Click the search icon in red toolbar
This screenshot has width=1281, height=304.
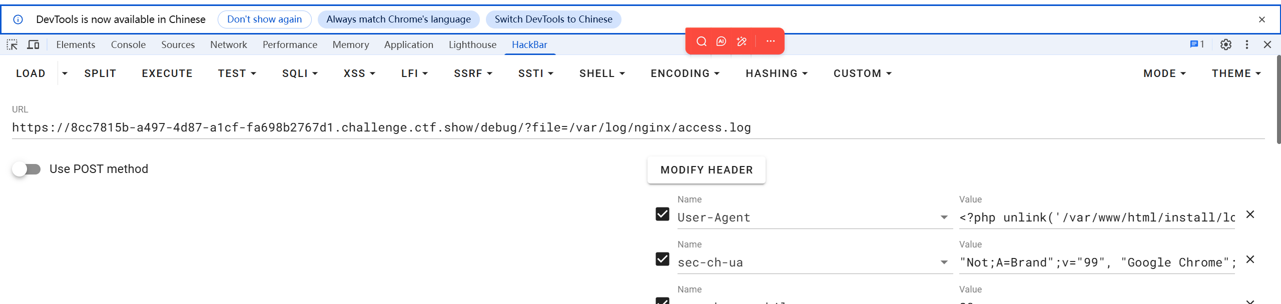[x=702, y=41]
